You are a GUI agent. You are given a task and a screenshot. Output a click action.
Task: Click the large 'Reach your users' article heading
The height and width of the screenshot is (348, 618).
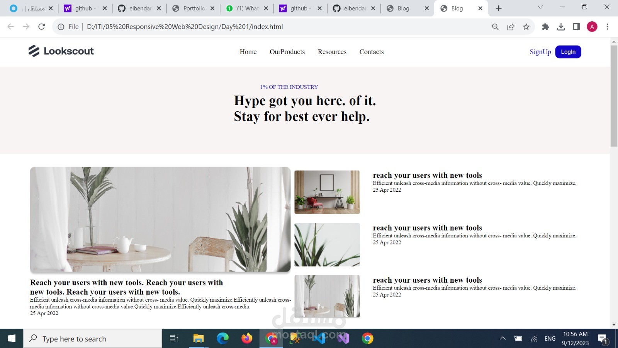pos(126,287)
